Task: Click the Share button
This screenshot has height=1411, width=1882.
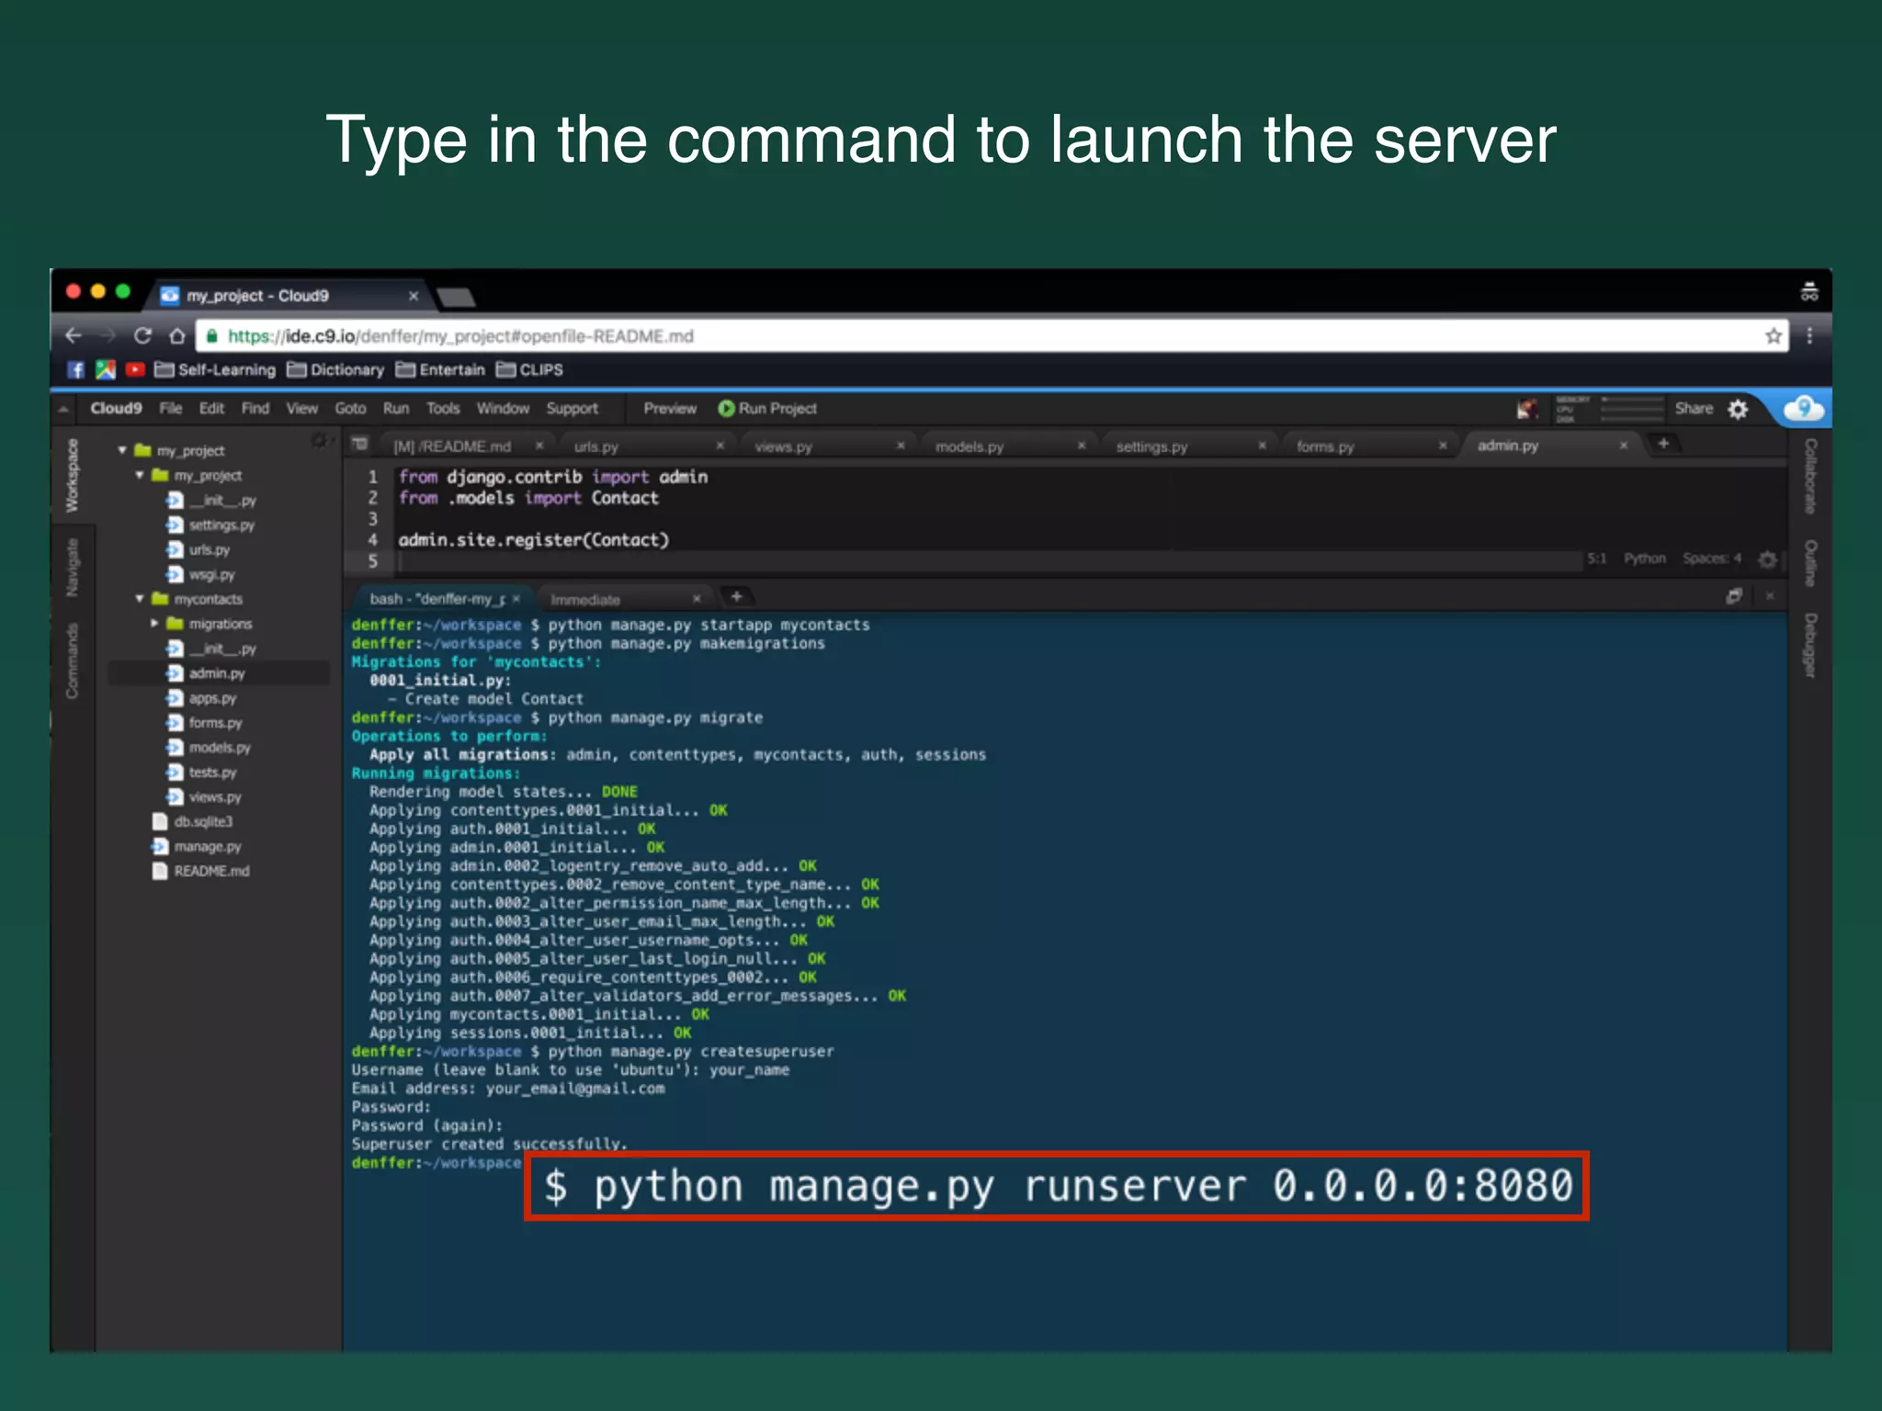Action: click(1693, 409)
